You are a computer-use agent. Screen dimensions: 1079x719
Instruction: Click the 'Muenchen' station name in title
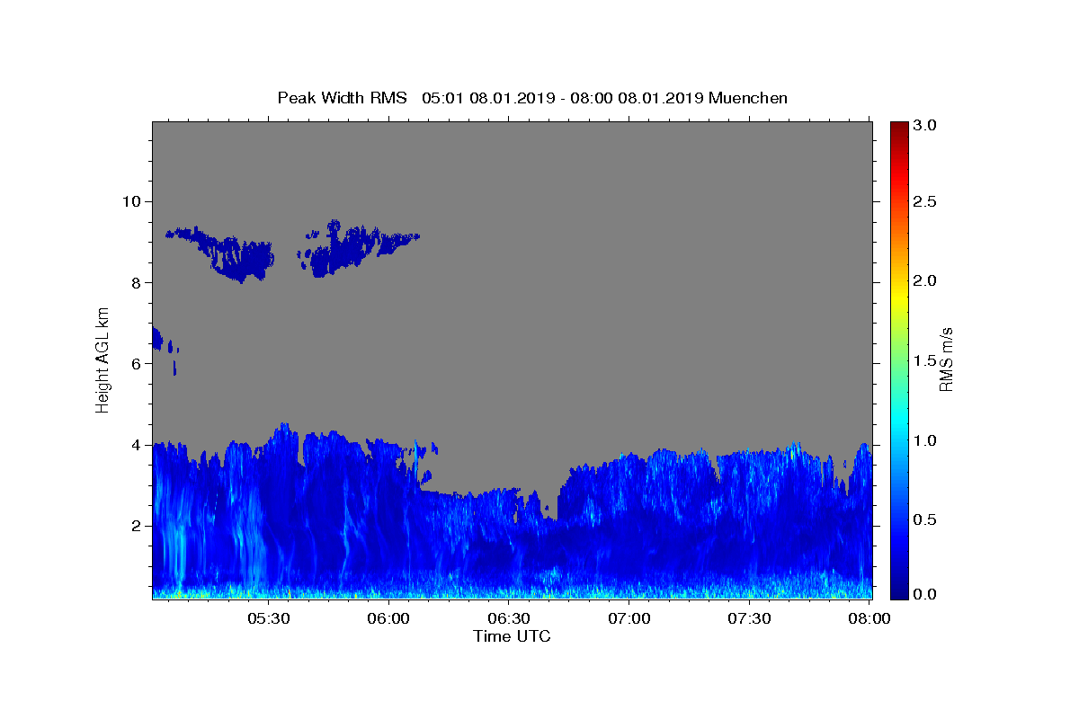click(x=748, y=98)
